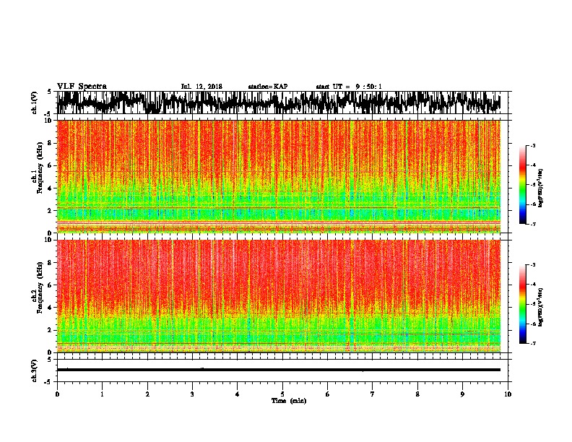572x442 pixels.
Task: Click the ch.1 voltage waveform plot
Action: pos(279,103)
